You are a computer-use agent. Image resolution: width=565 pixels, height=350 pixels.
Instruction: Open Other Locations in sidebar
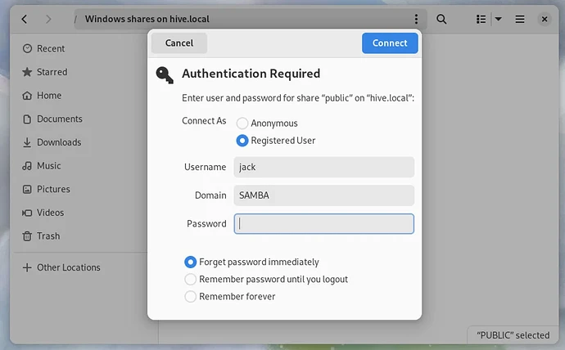69,267
